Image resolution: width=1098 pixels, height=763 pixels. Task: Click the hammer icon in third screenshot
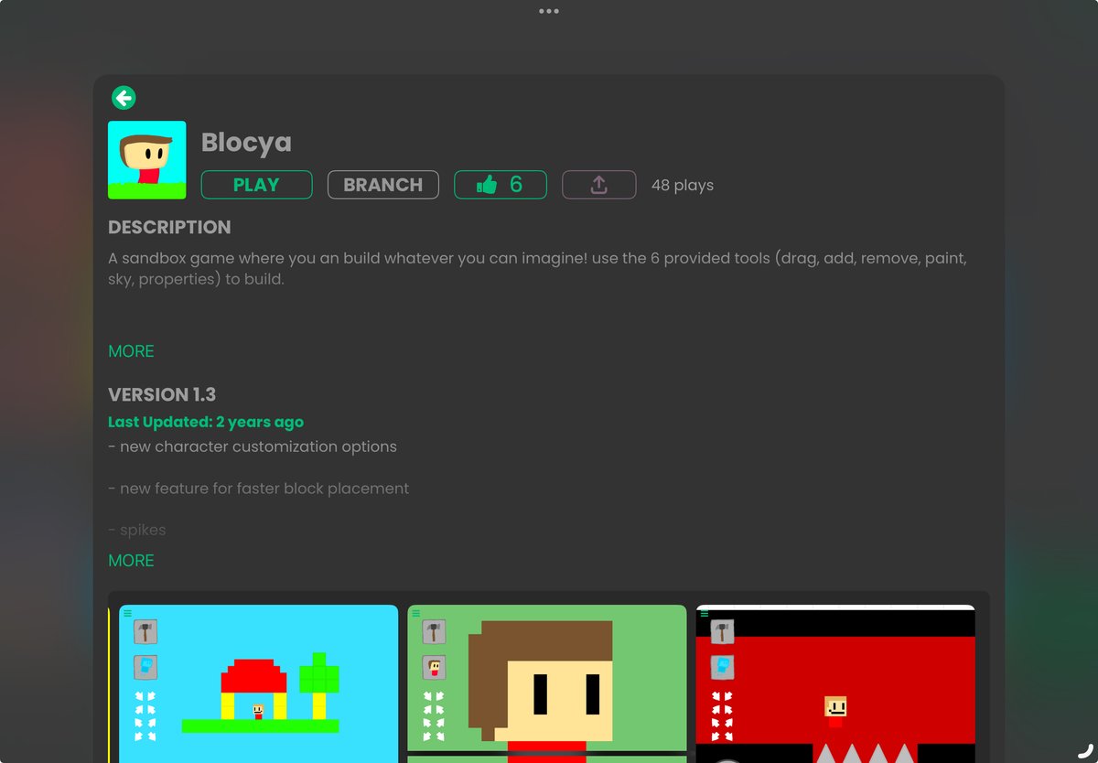722,631
